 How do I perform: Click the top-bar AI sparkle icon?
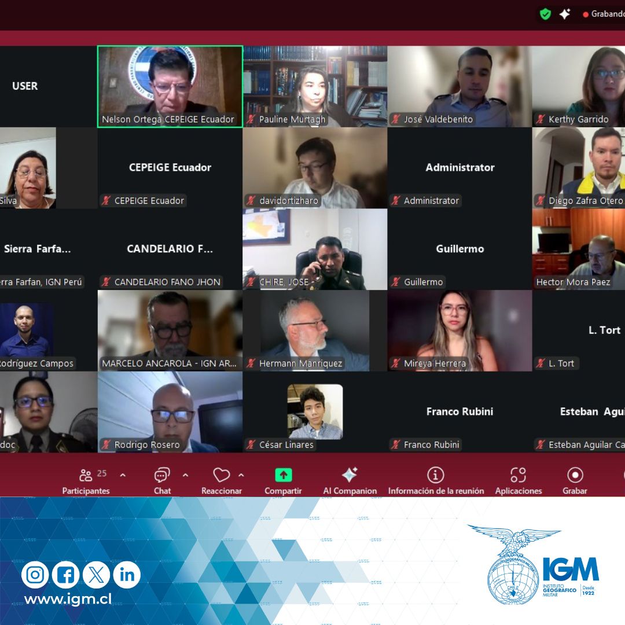(565, 14)
